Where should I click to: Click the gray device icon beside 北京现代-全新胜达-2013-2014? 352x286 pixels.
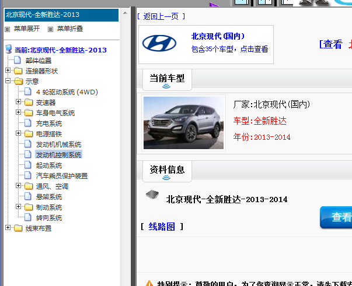click(x=152, y=195)
